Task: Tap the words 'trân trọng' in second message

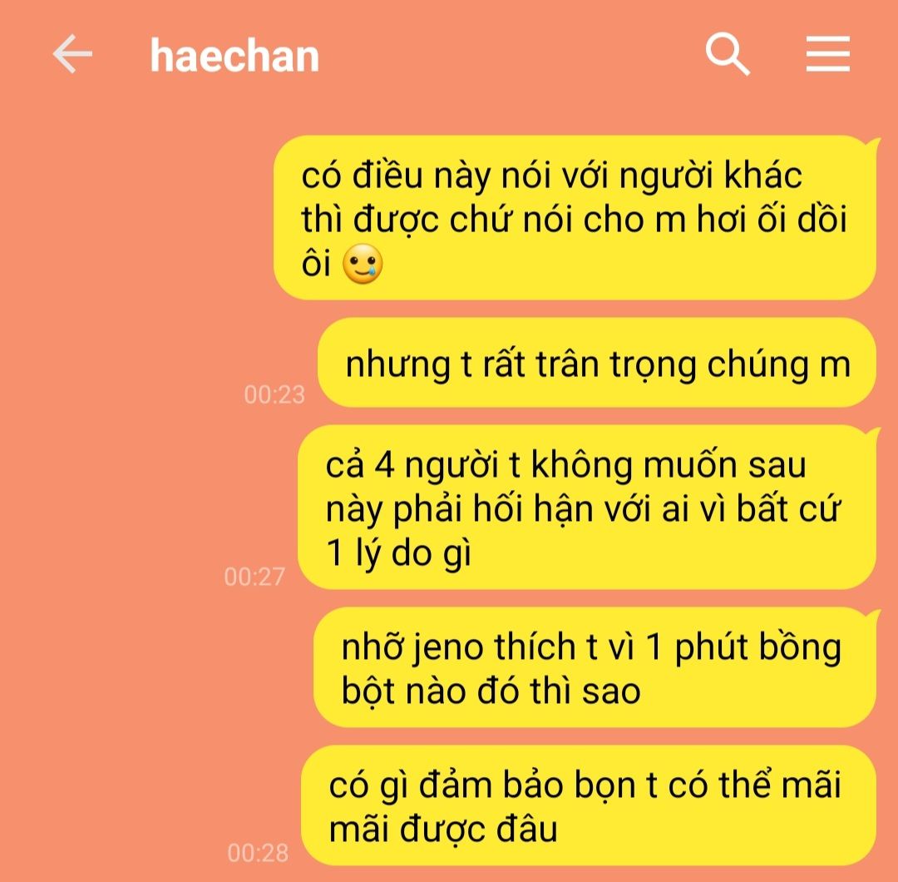Action: tap(615, 365)
